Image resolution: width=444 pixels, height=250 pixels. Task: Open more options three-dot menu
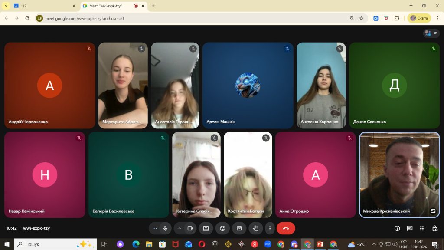(x=270, y=228)
